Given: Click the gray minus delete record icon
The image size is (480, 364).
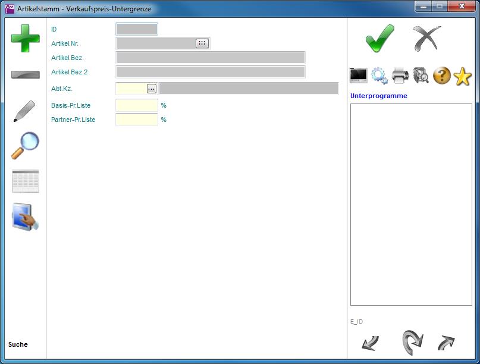Looking at the screenshot, I should 25,75.
